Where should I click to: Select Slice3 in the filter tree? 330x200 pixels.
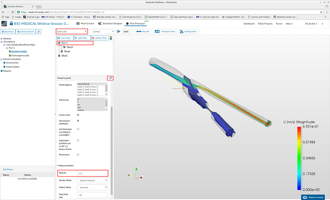coord(69,47)
